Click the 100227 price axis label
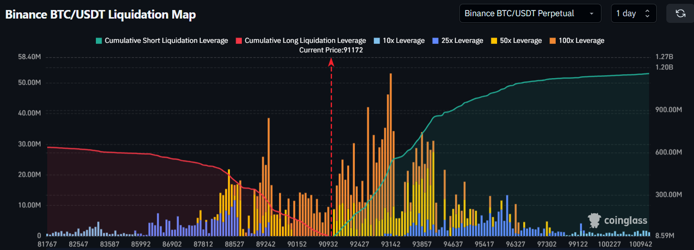Image resolution: width=694 pixels, height=250 pixels. (x=609, y=244)
